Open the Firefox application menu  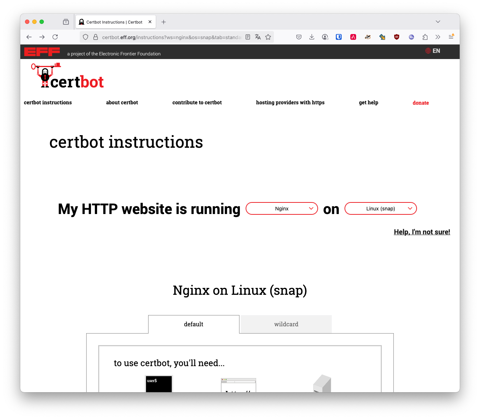451,37
